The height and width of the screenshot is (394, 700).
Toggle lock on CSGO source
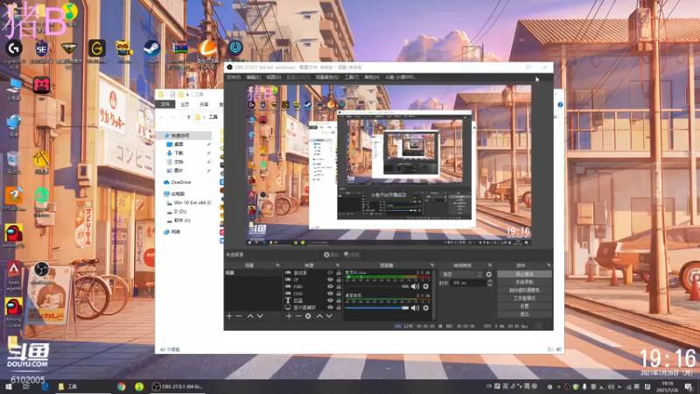point(339,293)
